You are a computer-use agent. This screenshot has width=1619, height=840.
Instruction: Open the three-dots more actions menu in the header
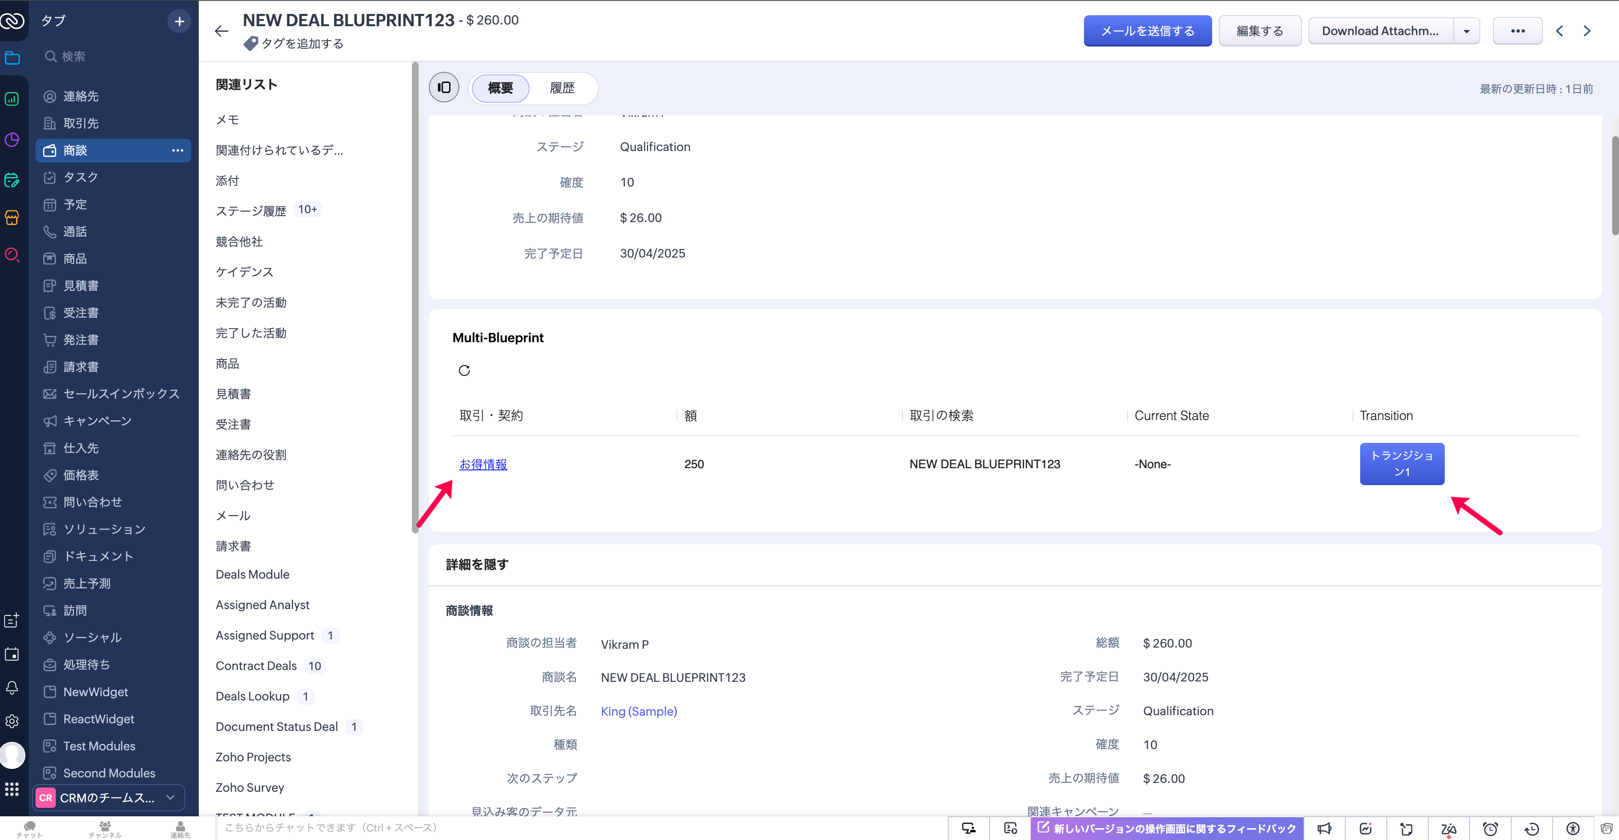(x=1517, y=31)
